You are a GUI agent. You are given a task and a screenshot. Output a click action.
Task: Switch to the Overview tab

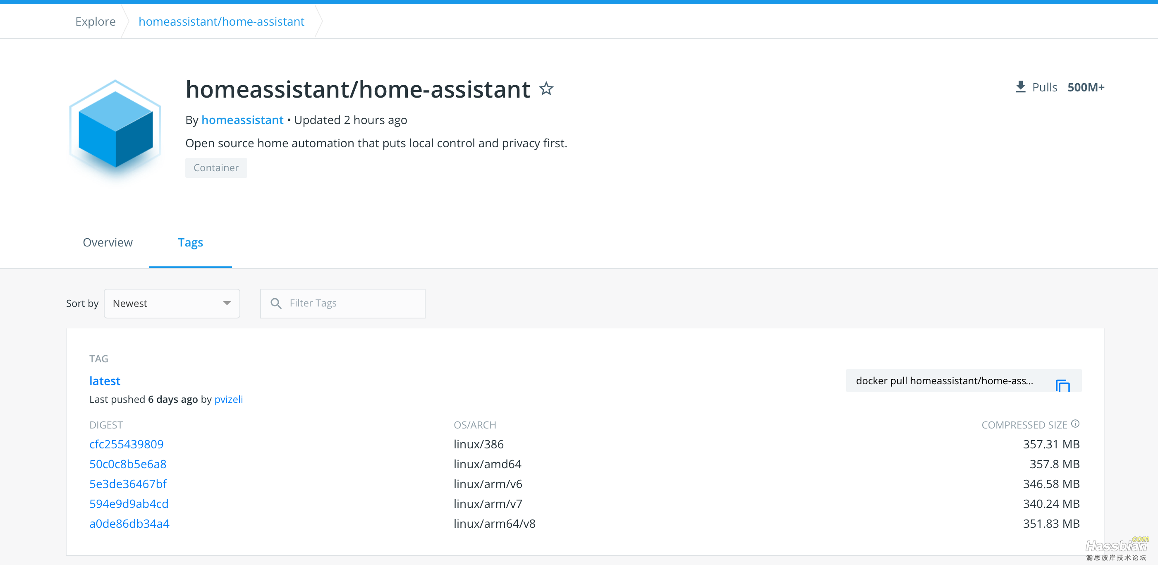tap(108, 242)
